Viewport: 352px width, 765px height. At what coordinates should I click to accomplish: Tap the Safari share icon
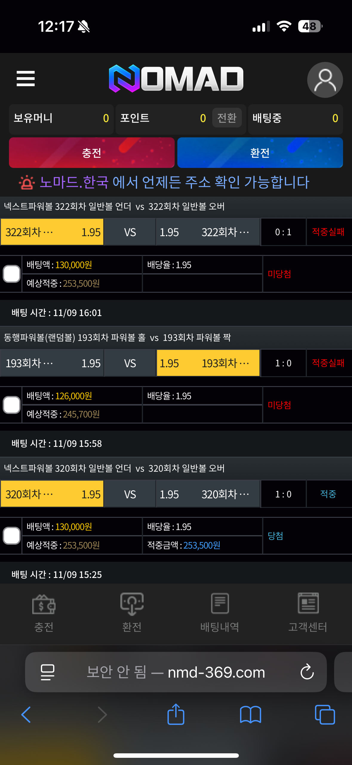(176, 714)
